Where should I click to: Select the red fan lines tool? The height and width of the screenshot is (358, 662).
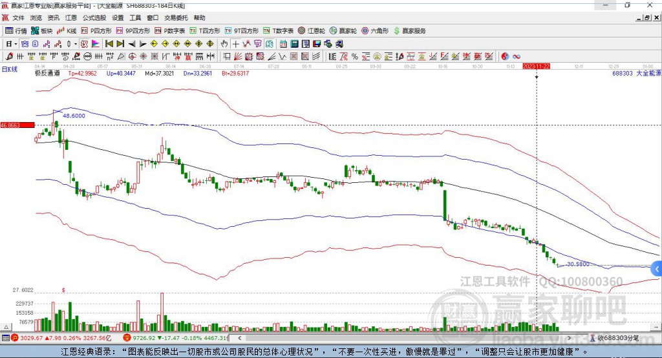(x=238, y=57)
